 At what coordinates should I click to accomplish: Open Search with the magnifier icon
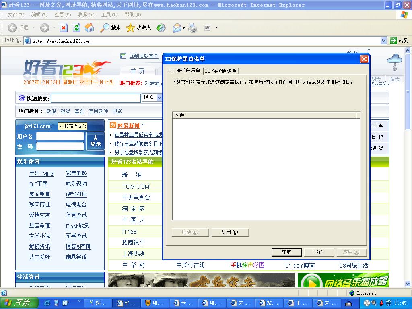pos(105,28)
